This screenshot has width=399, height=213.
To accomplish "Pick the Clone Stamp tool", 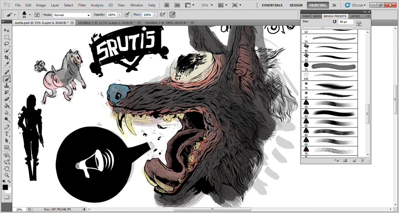I will point(7,85).
